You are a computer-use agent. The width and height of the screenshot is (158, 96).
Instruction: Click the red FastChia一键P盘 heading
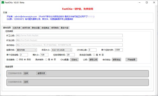point(77,9)
